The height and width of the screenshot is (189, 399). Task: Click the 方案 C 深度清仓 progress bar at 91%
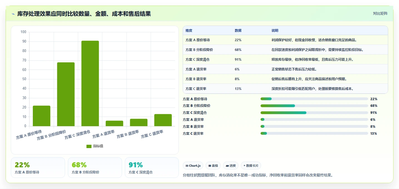tap(314, 113)
